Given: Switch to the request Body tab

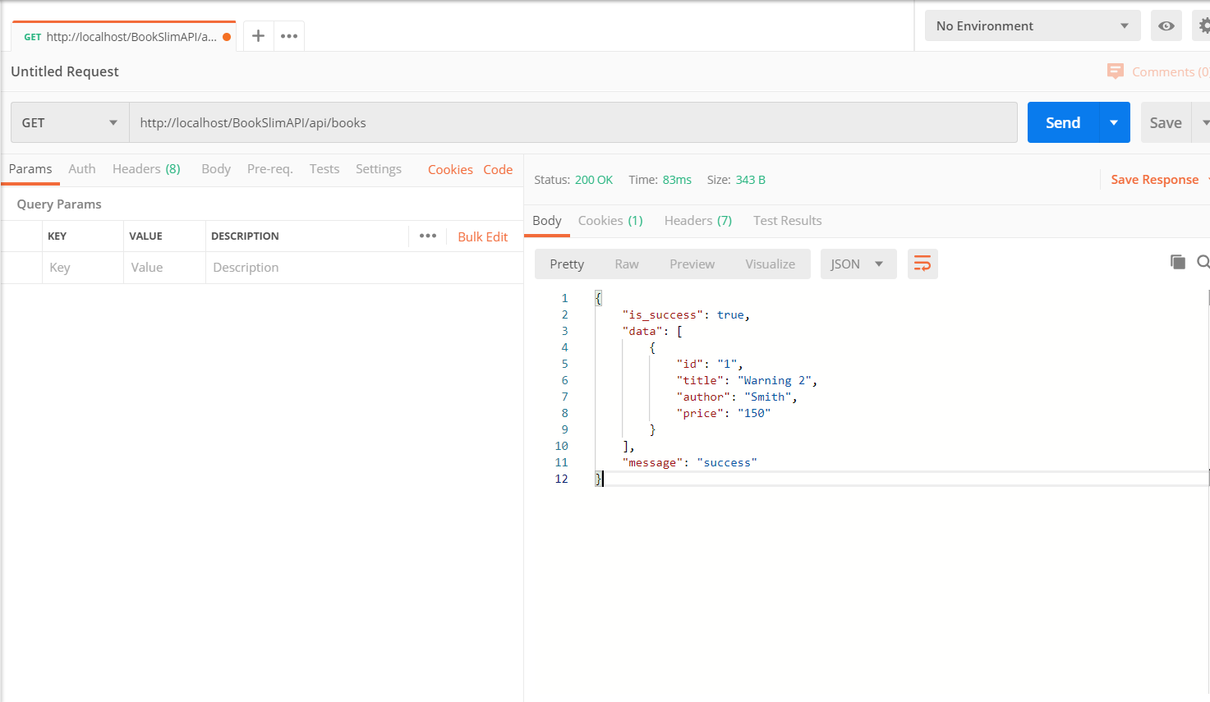Looking at the screenshot, I should click(x=216, y=168).
